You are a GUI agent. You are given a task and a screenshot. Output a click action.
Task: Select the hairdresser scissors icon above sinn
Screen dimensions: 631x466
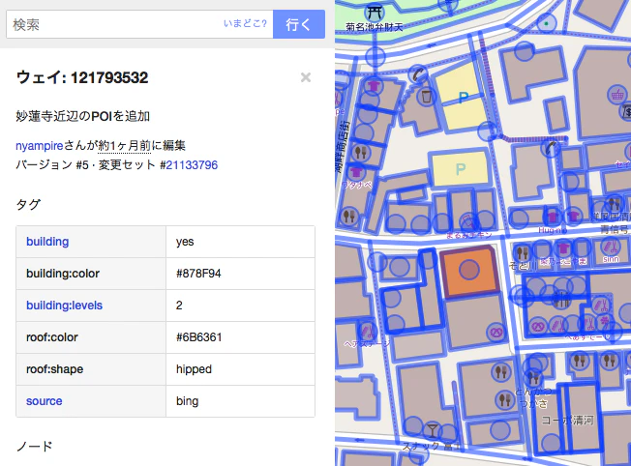(x=611, y=246)
